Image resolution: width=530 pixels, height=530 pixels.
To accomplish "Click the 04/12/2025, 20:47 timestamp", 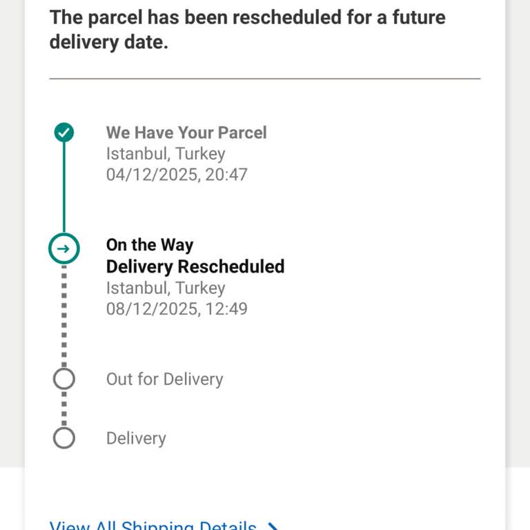I will coord(177,175).
